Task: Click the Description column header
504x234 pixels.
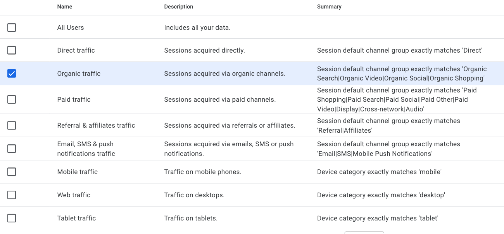Action: (178, 7)
